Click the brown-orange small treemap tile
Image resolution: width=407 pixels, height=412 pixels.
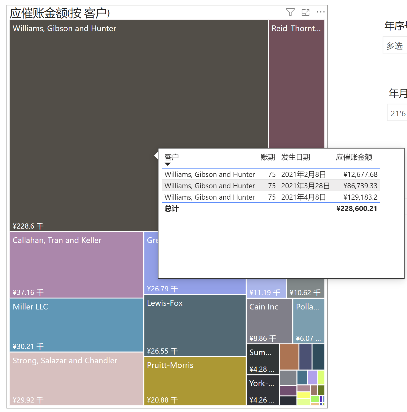[x=289, y=357]
